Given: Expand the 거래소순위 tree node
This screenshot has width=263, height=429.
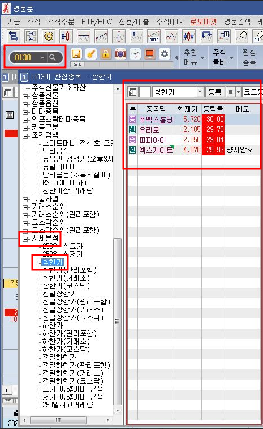Looking at the screenshot, I should (x=25, y=207).
